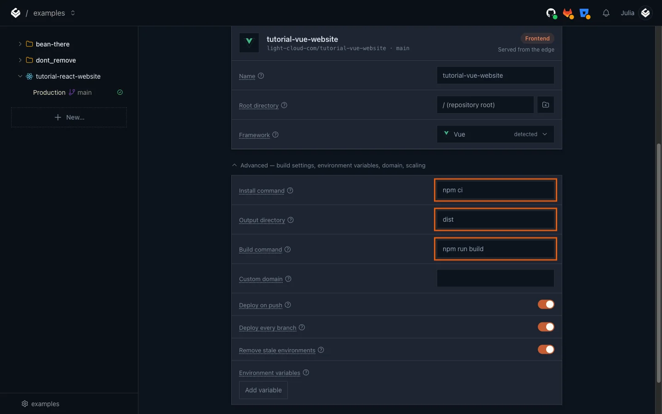
Task: Click the help icon next to Remove stale environments
Action: [x=321, y=350]
